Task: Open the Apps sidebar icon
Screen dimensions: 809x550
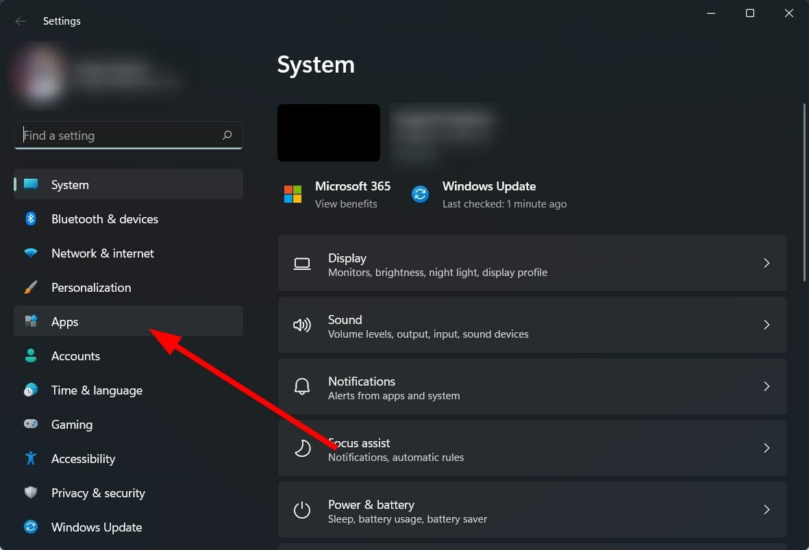Action: (x=31, y=321)
